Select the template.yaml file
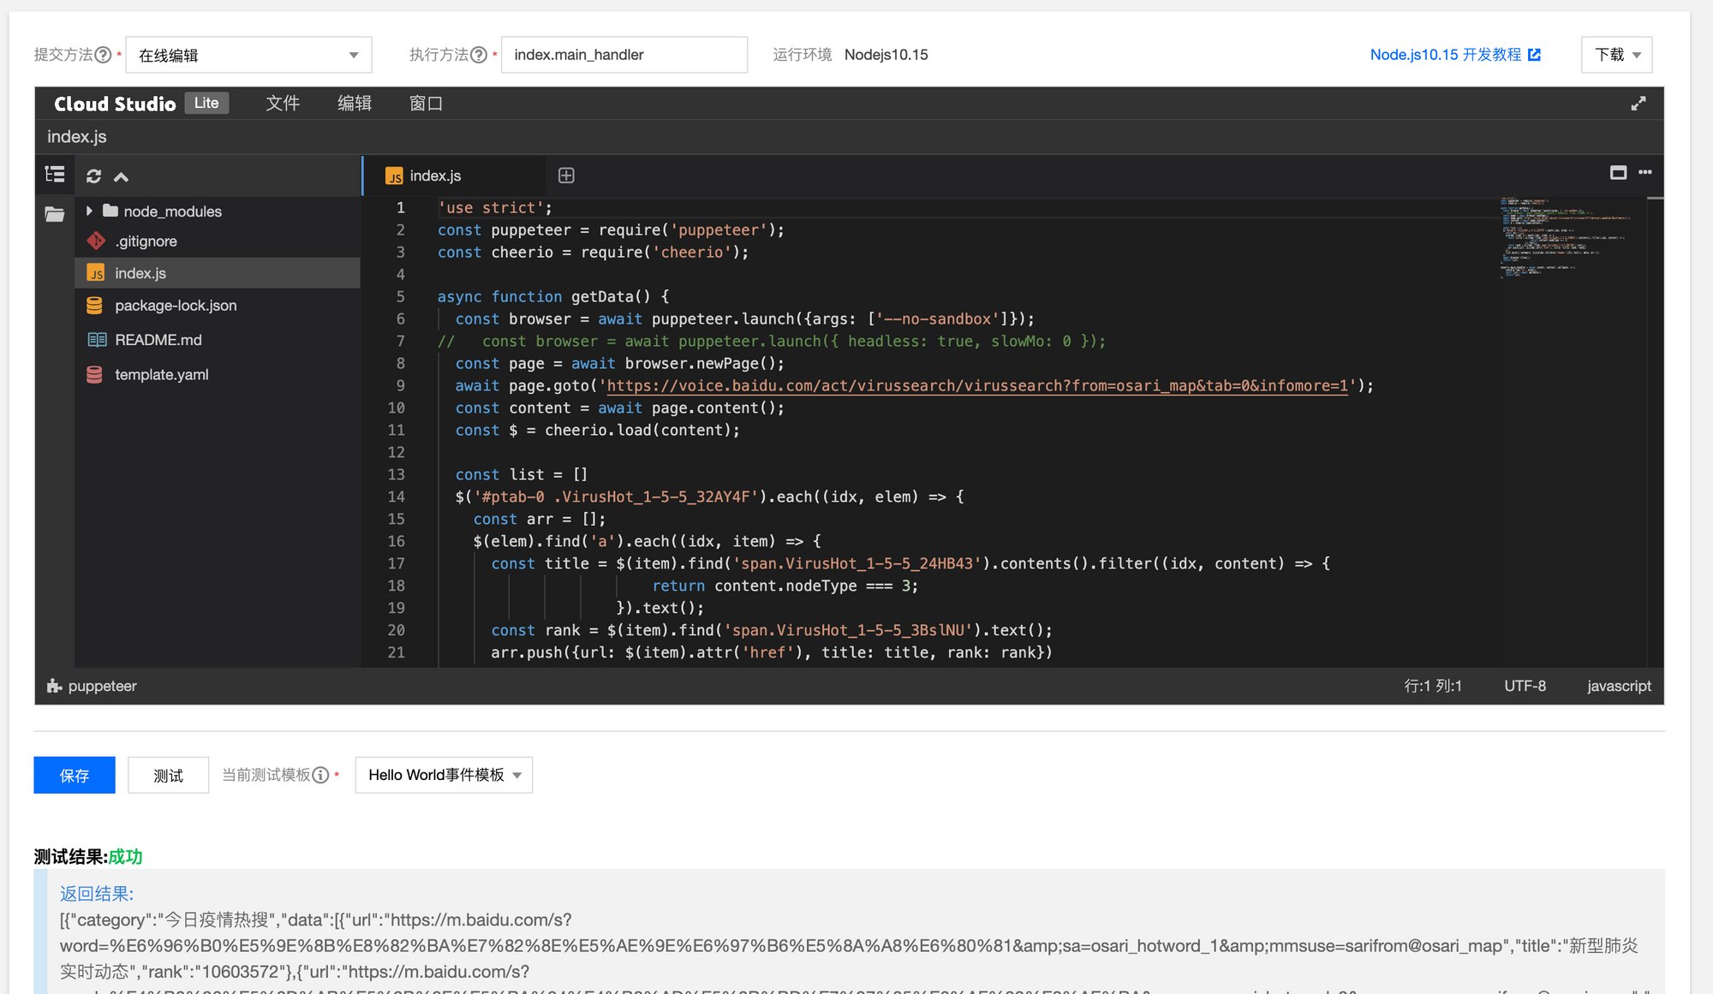The width and height of the screenshot is (1713, 994). pos(161,374)
